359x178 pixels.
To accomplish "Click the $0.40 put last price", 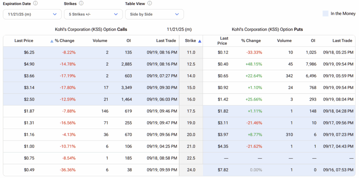I will pos(223,64).
